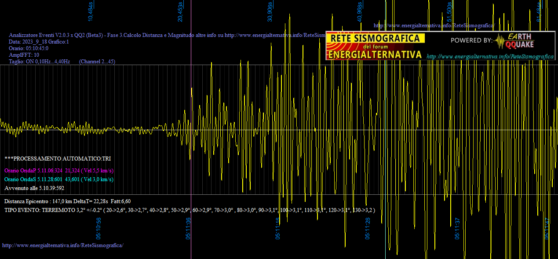The width and height of the screenshot is (558, 259).
Task: Click the 'Data: 2023_9_18 Grafico:1' text
Action: pos(39,42)
